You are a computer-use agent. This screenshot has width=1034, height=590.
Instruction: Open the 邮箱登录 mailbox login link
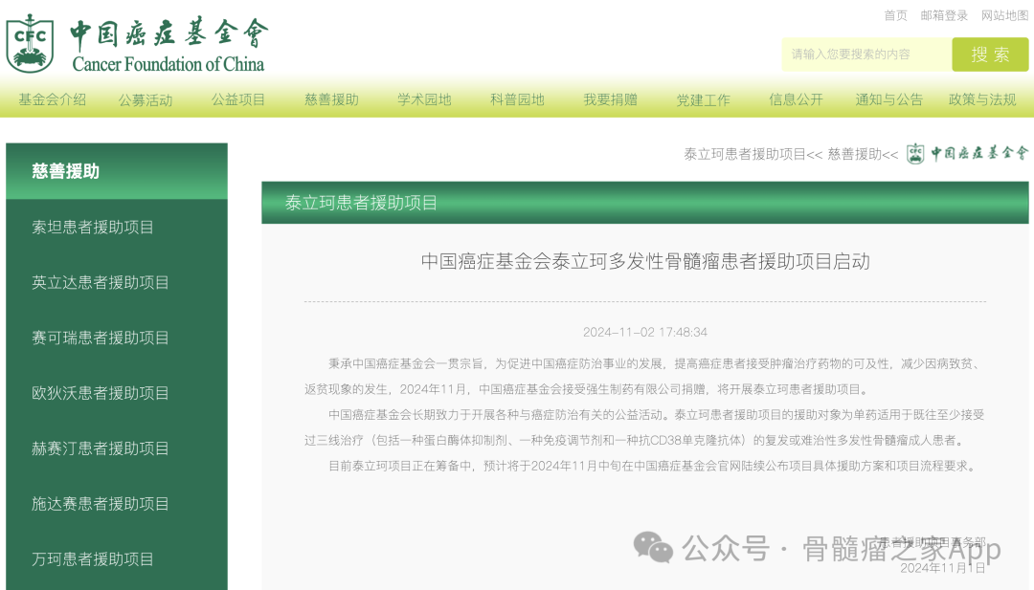click(x=944, y=15)
